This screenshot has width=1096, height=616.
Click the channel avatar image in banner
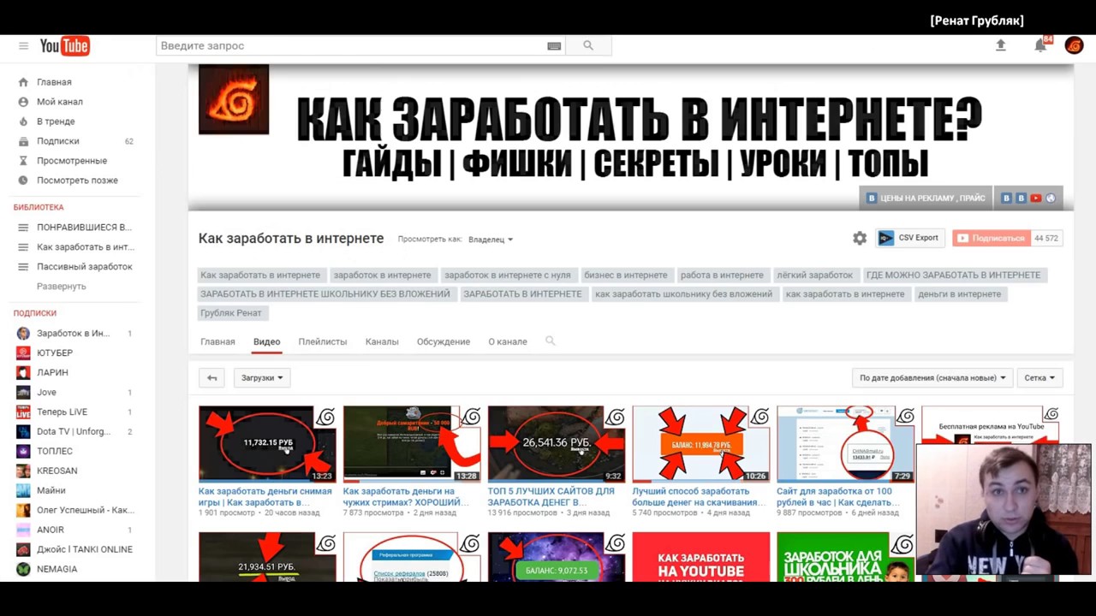coord(234,99)
